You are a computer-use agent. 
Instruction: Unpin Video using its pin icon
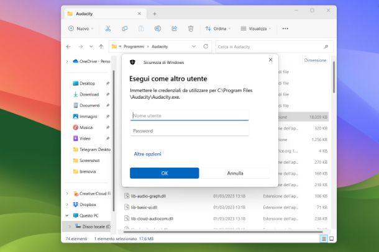click(108, 138)
